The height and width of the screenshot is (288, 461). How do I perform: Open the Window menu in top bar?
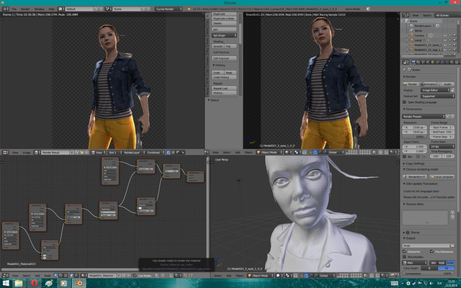39,9
